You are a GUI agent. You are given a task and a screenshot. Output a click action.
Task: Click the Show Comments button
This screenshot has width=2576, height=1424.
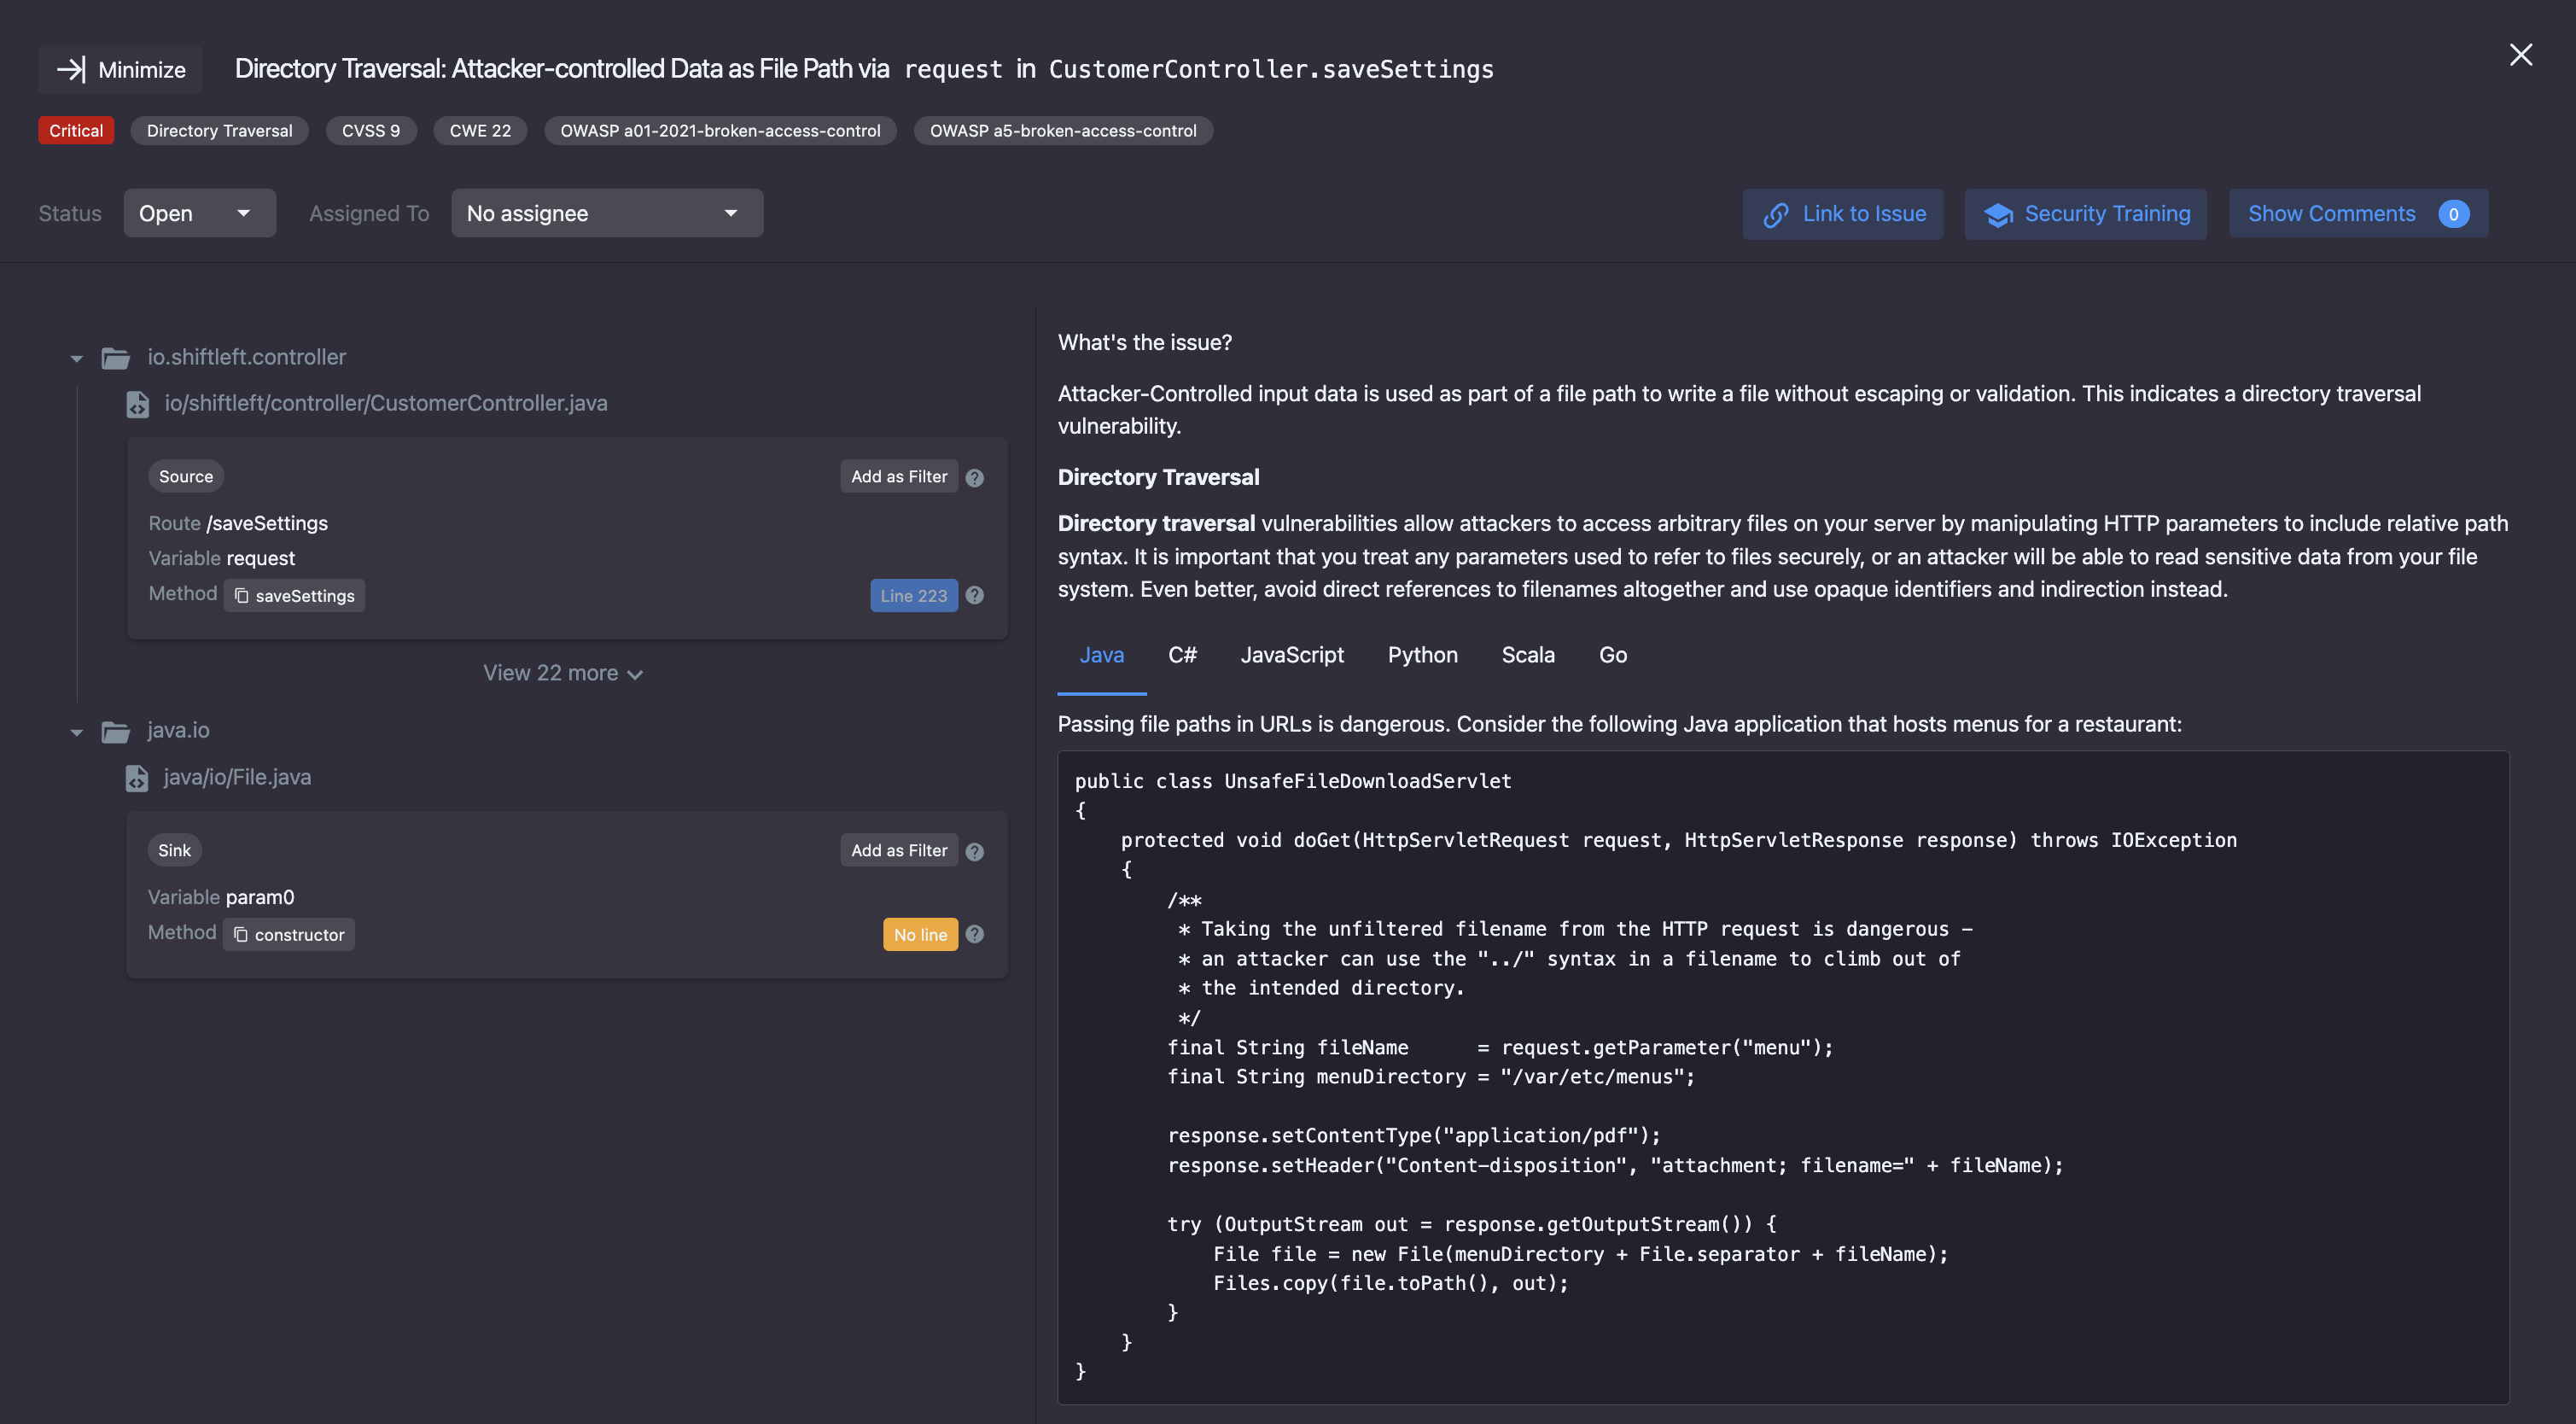point(2357,213)
